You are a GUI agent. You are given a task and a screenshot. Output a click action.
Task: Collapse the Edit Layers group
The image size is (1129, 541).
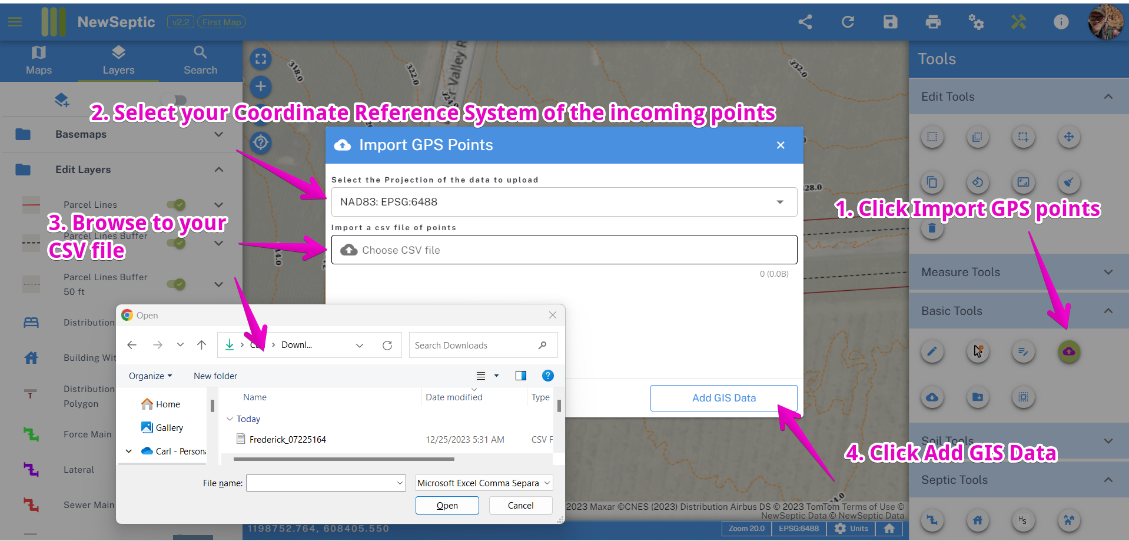219,170
